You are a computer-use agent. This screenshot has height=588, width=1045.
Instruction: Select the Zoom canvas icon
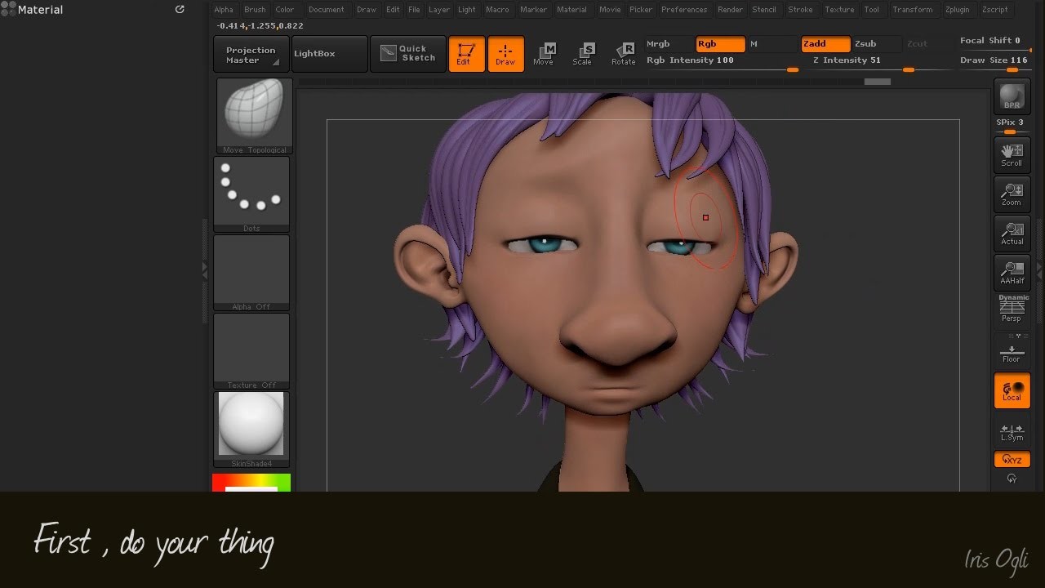[1012, 194]
